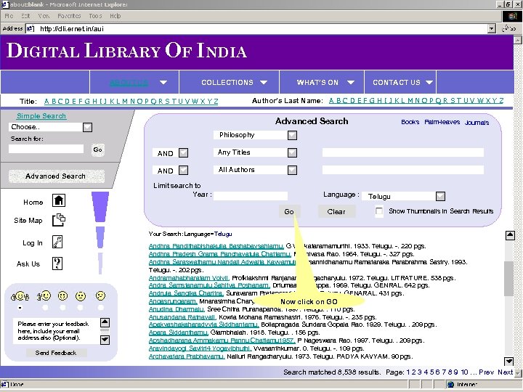Click the Log In key icon
This screenshot has width=523, height=392.
click(57, 242)
